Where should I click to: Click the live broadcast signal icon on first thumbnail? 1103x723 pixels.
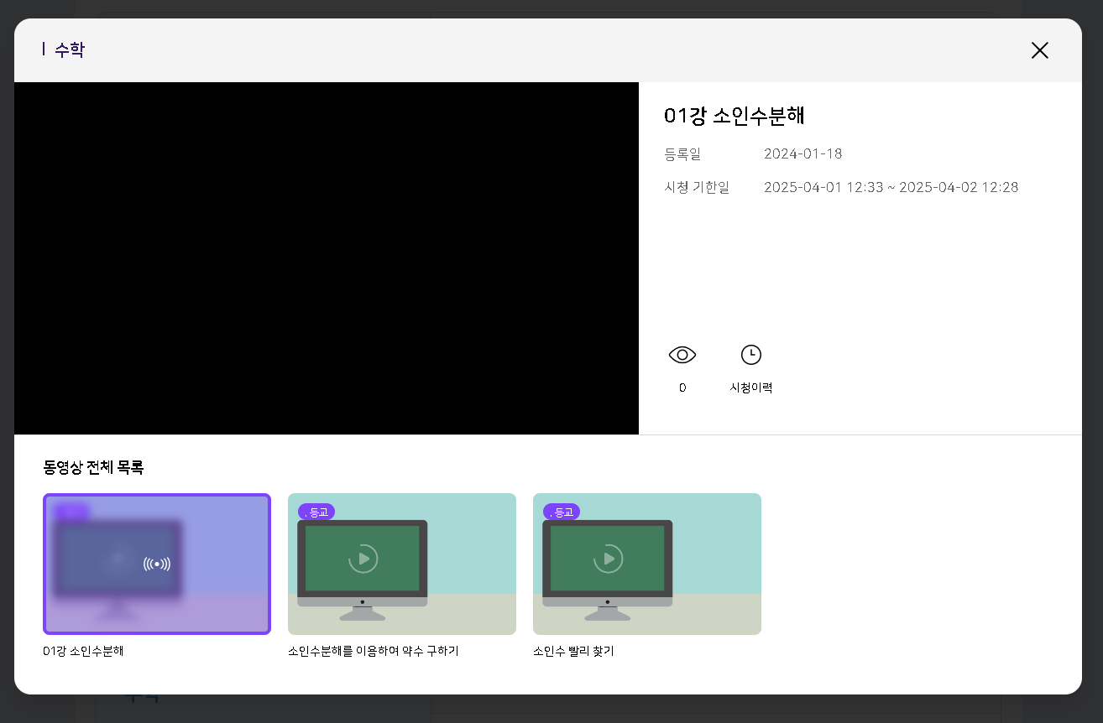[x=157, y=564]
